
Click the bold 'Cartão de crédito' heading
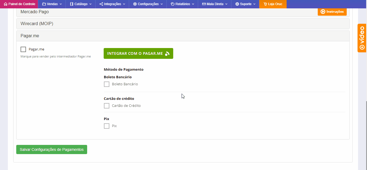pyautogui.click(x=119, y=98)
